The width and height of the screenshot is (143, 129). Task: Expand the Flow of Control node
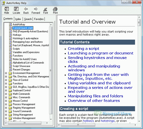[x=6, y=80]
